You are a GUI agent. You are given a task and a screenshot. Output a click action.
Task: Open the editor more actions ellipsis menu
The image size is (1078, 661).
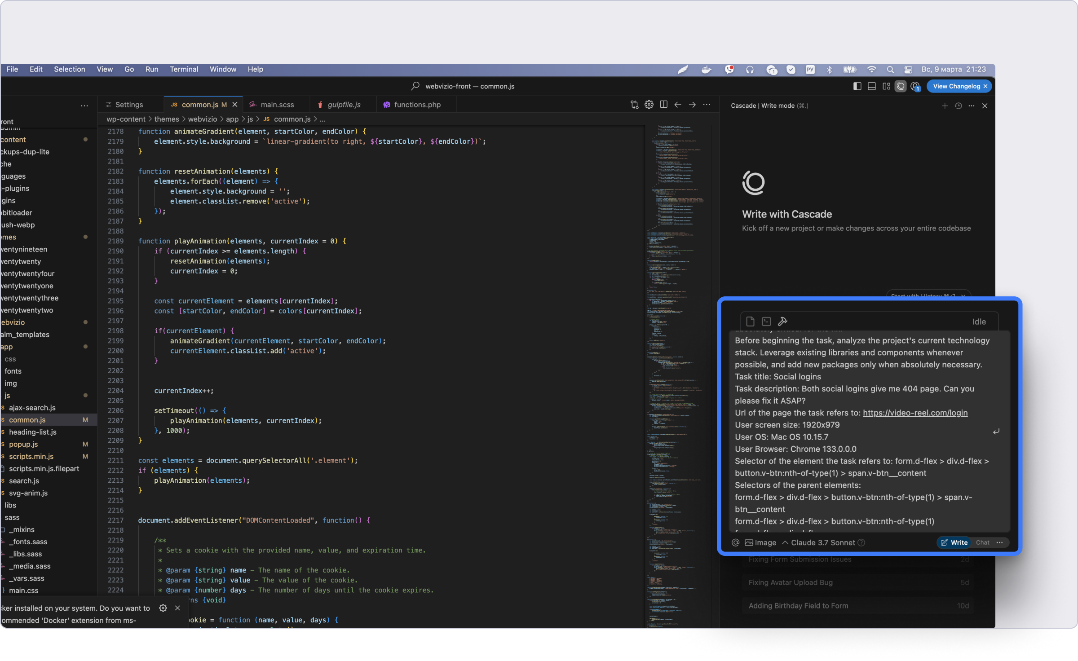point(707,105)
